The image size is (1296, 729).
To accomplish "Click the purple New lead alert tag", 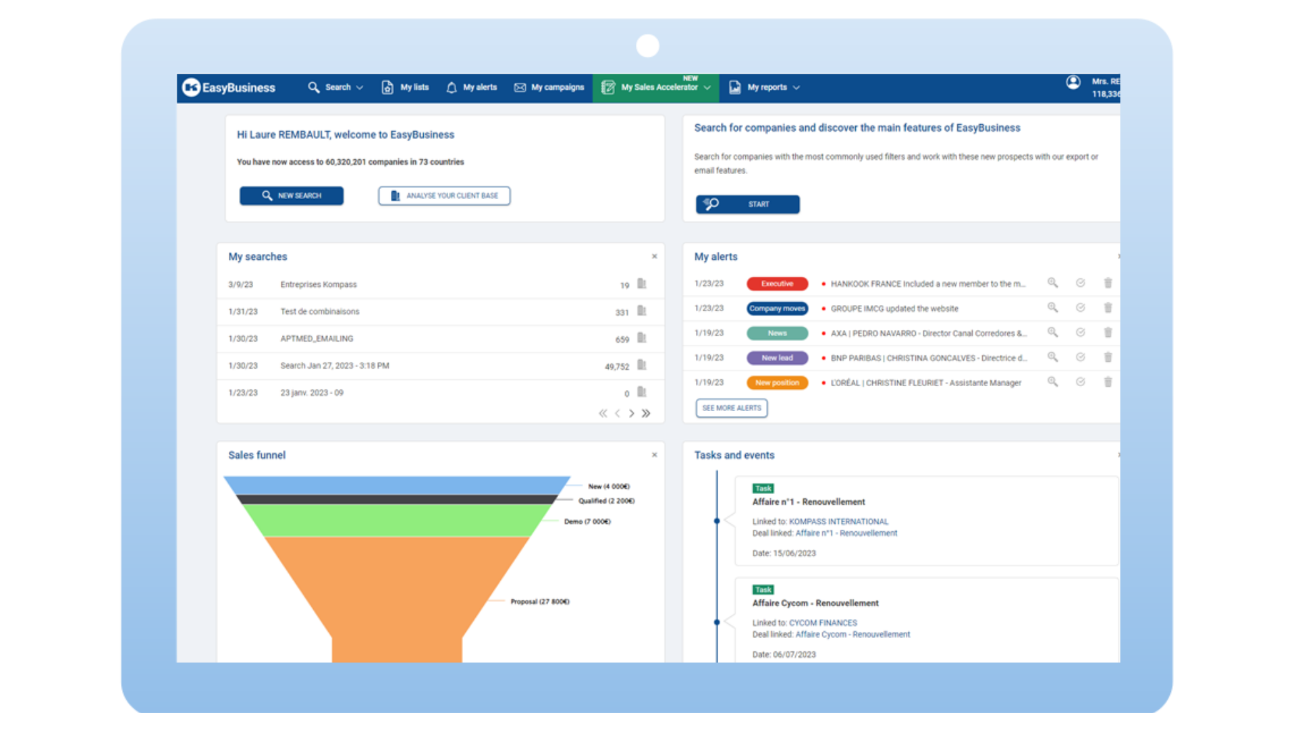I will 777,358.
